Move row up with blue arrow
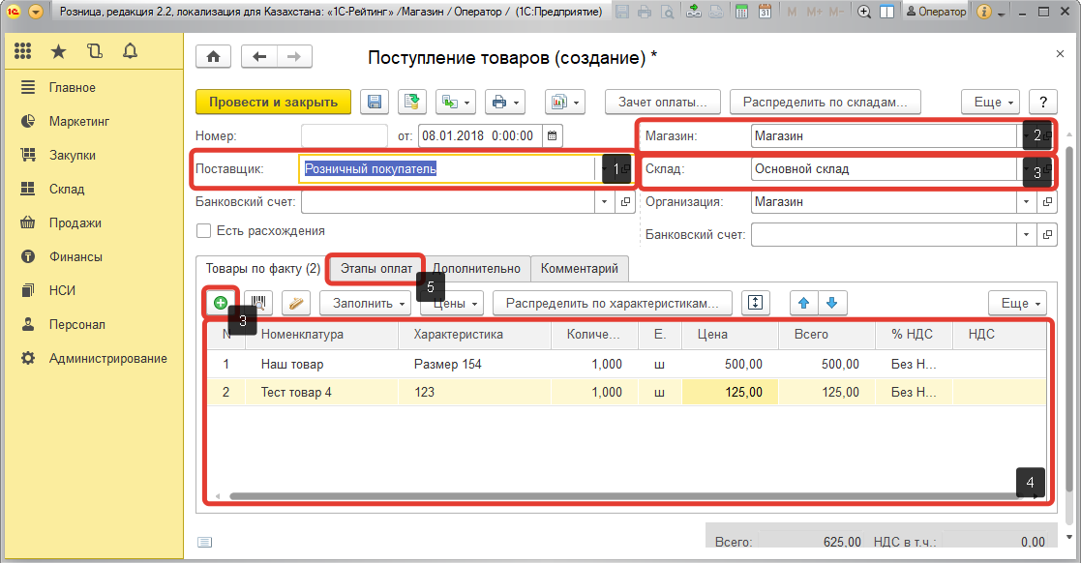Viewport: 1081px width, 563px height. click(x=802, y=303)
